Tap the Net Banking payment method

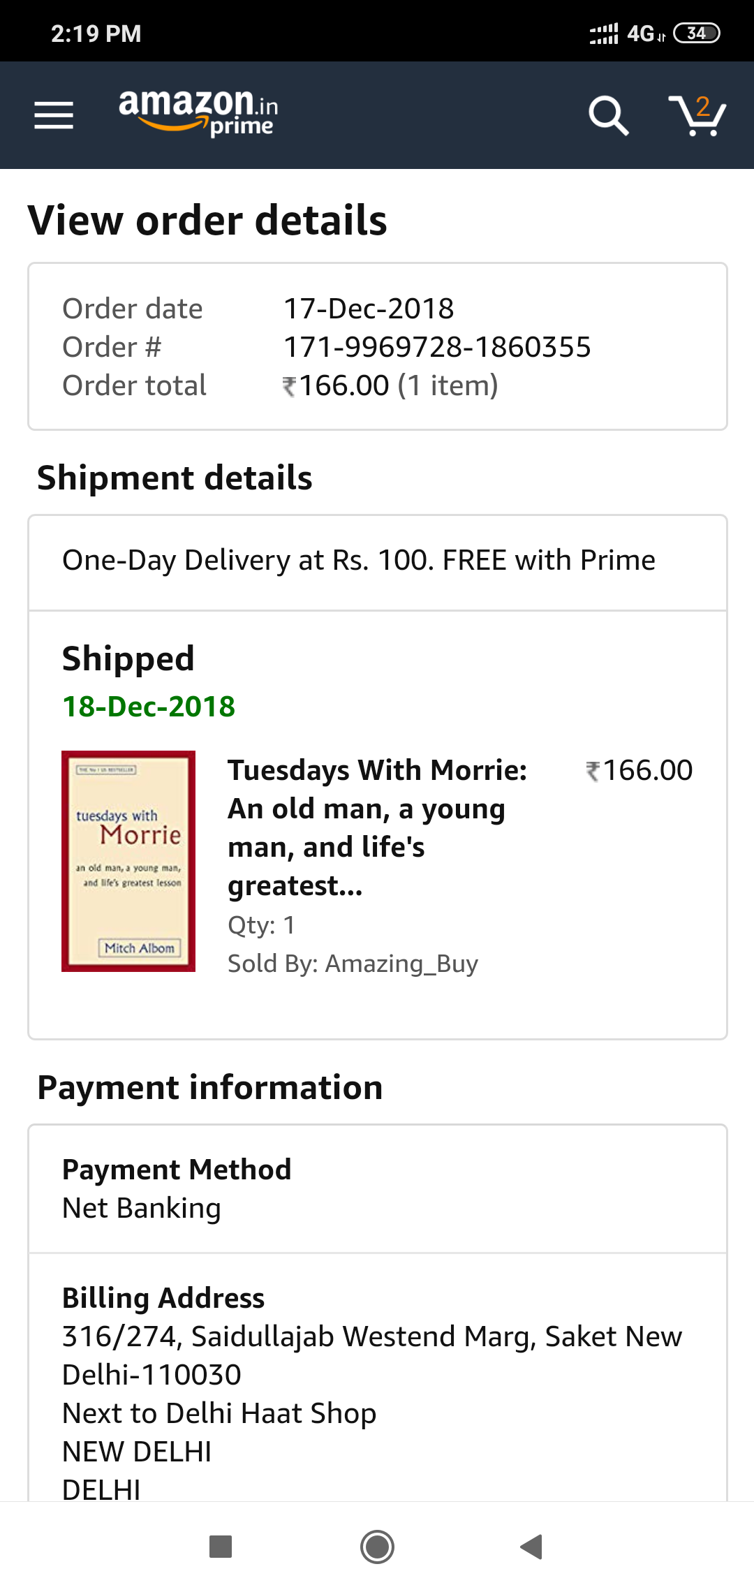142,1209
